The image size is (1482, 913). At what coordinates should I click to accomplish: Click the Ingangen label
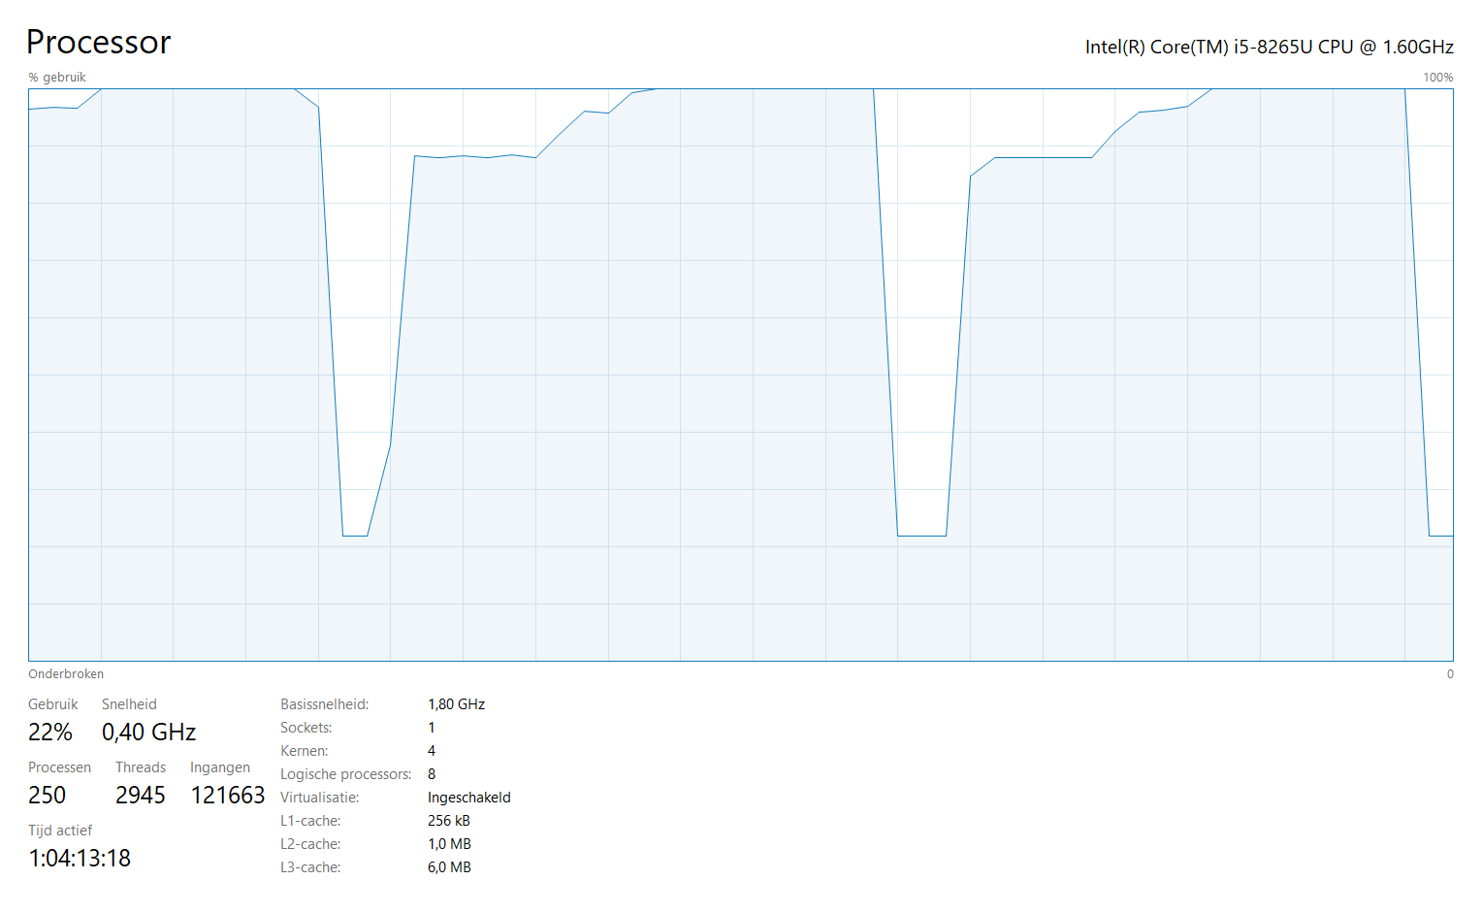(220, 767)
